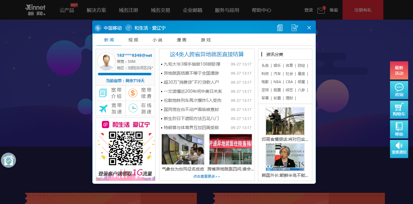Open 域名注册 in top navigation

pyautogui.click(x=128, y=10)
